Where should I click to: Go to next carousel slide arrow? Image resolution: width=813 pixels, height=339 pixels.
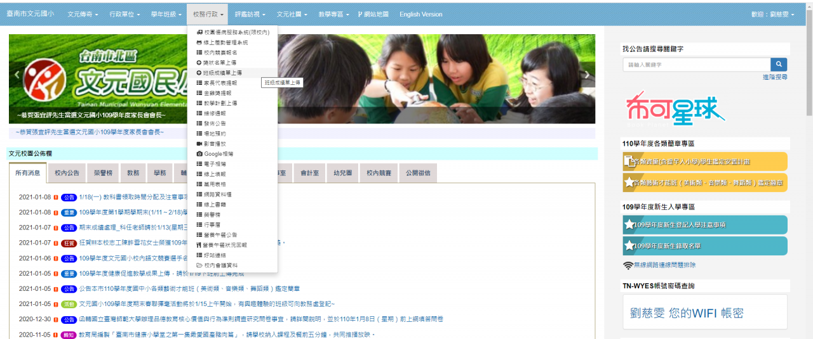587,75
